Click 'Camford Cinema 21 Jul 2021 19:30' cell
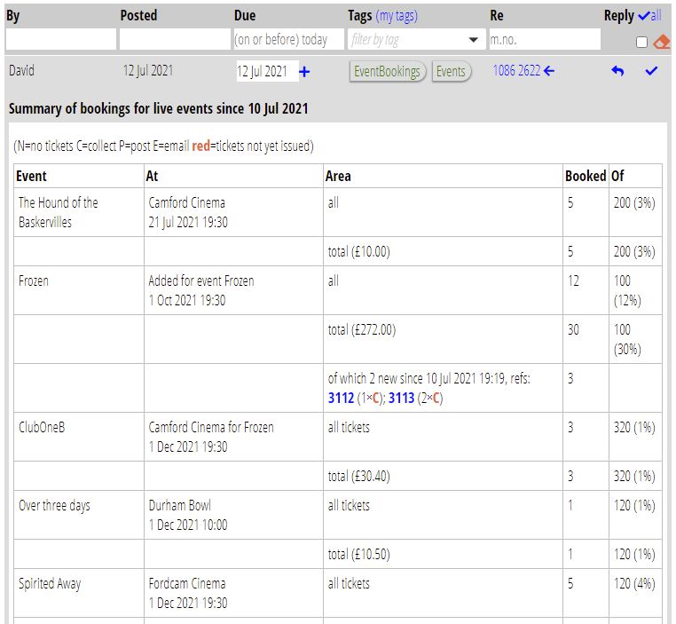Viewport: 676px width, 624px height. (233, 212)
